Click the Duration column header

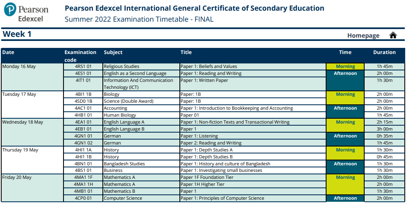coord(384,52)
